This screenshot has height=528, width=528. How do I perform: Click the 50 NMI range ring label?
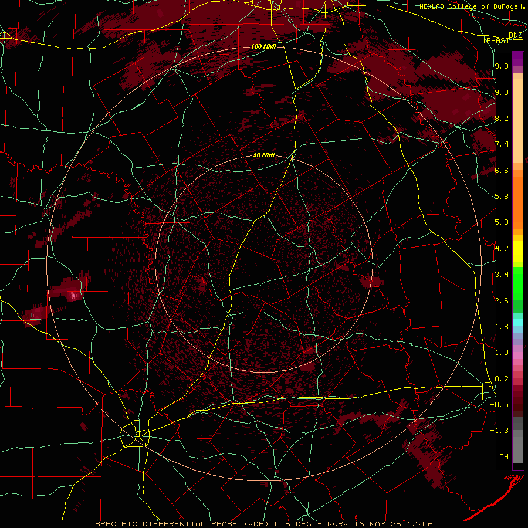[264, 155]
